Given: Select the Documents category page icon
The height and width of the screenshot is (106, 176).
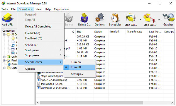Looking at the screenshot, I should point(13,42).
